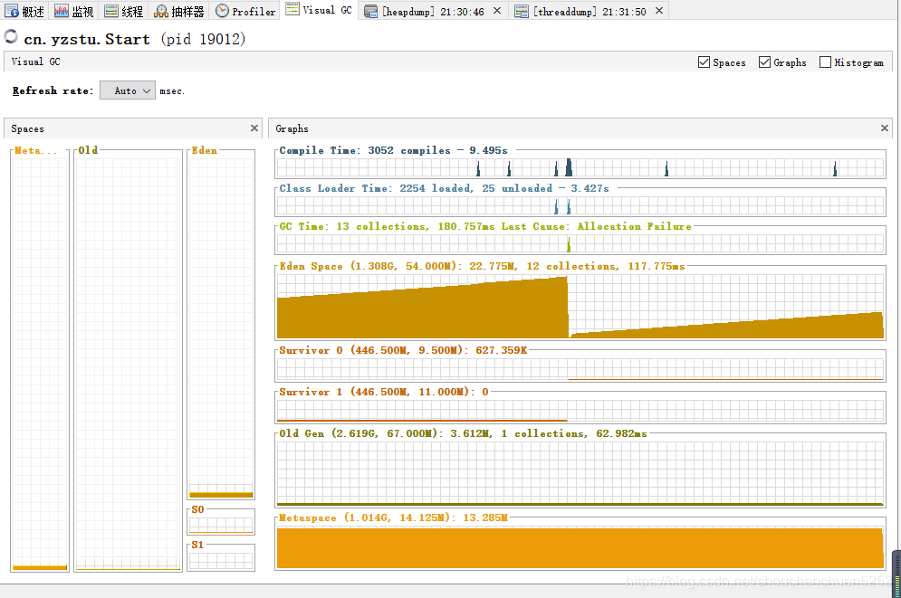The image size is (901, 598).
Task: Click the Old Gen graph
Action: tap(580, 473)
